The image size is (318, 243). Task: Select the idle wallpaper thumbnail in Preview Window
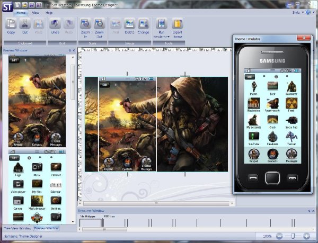[x=37, y=101]
